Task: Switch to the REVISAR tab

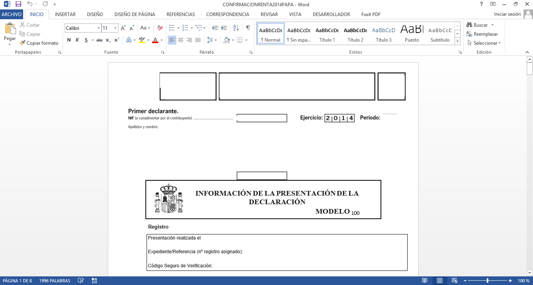Action: 269,15
